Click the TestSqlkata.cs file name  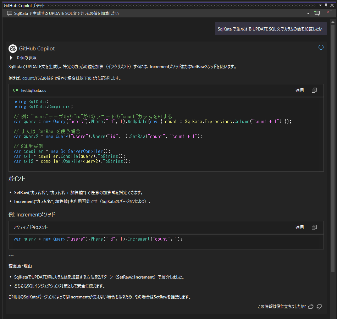(33, 90)
